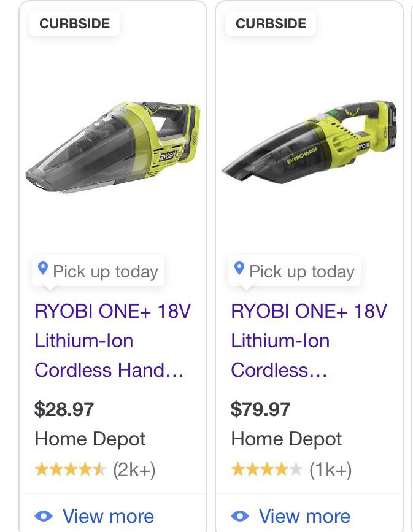The image size is (413, 532).
Task: Click the Pick up today chip on the right card
Action: coord(295,271)
